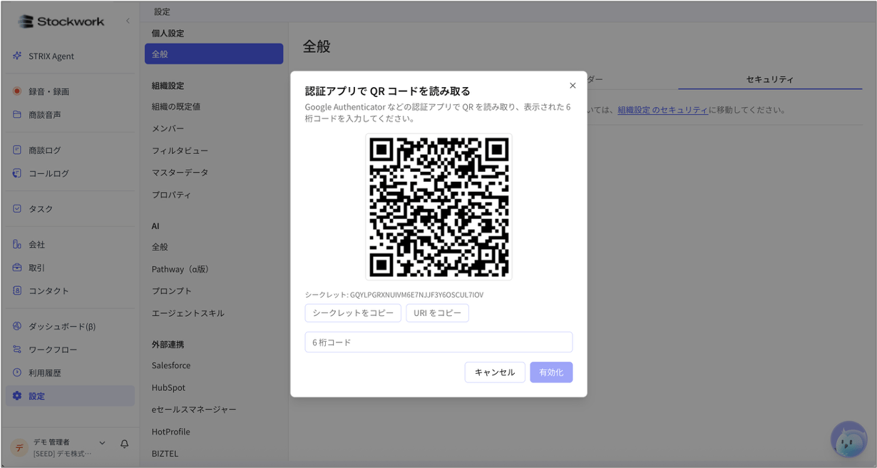Click URI をコピー button
This screenshot has width=877, height=468.
438,312
